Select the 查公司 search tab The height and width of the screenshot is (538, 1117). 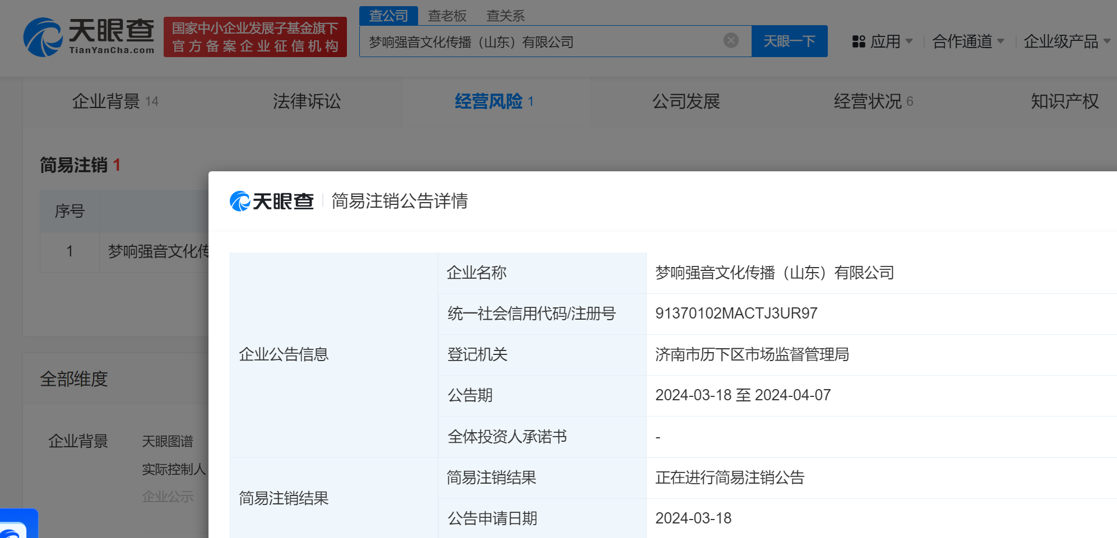click(x=388, y=16)
